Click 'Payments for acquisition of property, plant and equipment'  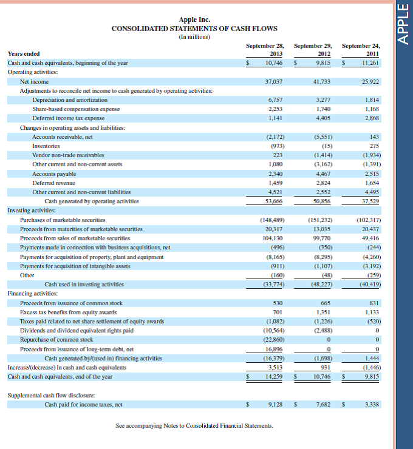pyautogui.click(x=92, y=257)
